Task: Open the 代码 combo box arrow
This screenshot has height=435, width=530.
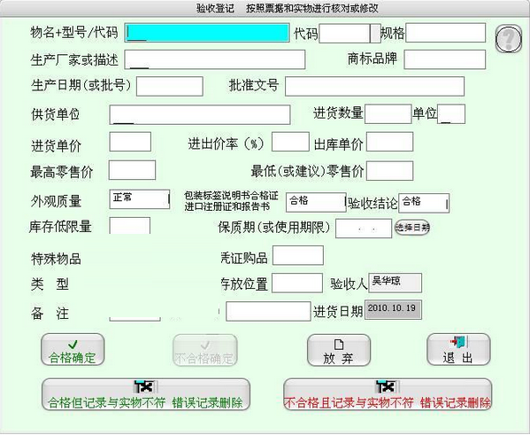Action: (x=375, y=34)
